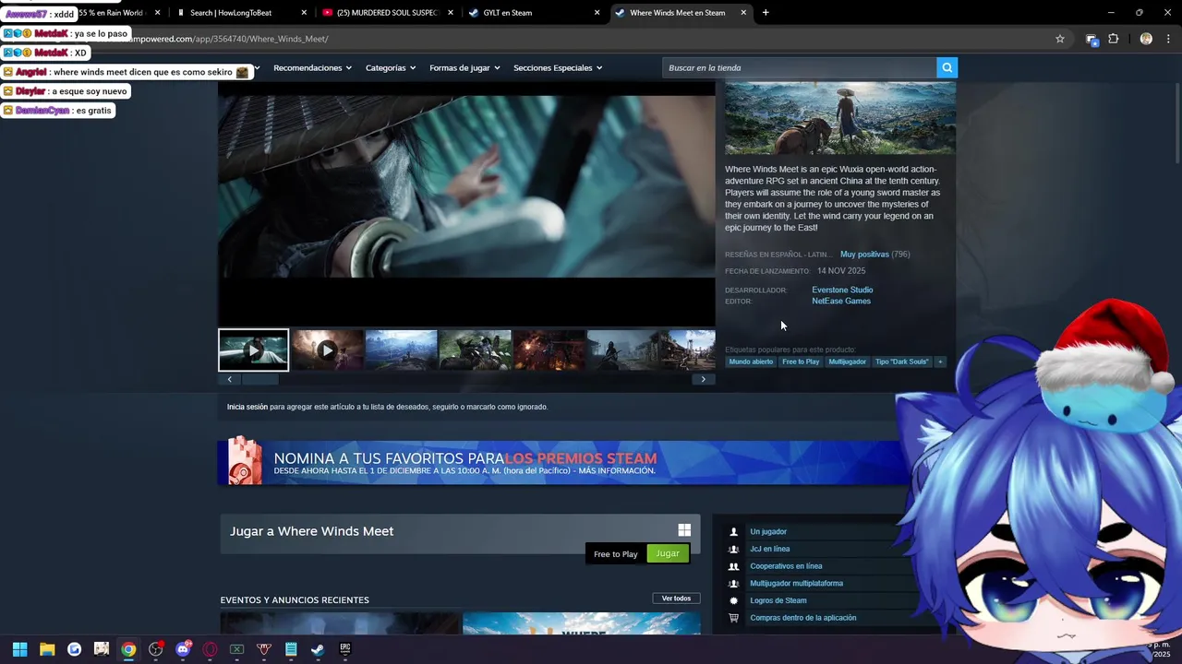Shift the media strip right with the arrow
Image resolution: width=1182 pixels, height=664 pixels.
(703, 379)
